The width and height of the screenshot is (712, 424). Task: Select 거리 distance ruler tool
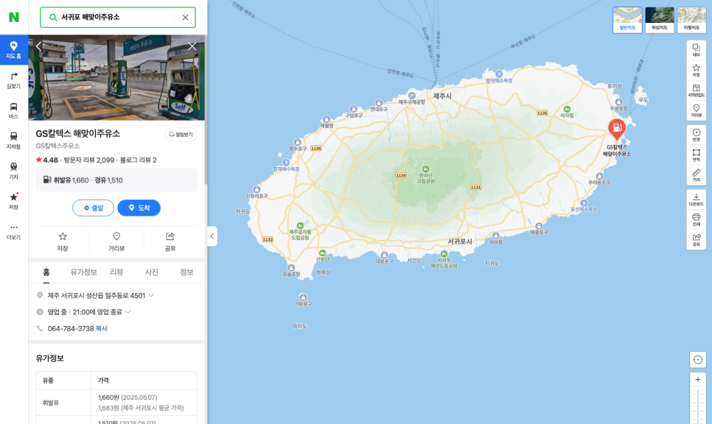coord(696,175)
